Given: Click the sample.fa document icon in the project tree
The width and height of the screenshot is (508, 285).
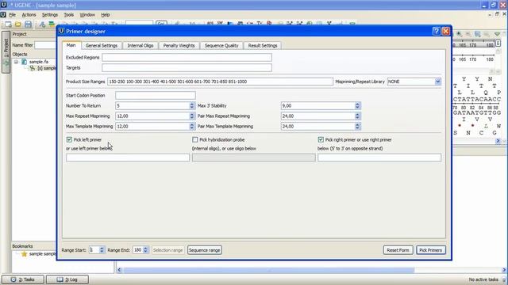Looking at the screenshot, I should [24, 62].
